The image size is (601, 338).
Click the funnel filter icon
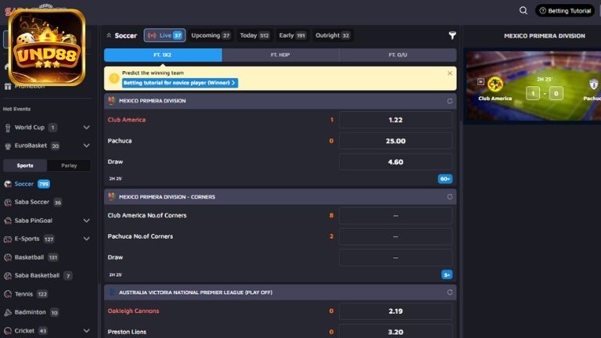(452, 35)
